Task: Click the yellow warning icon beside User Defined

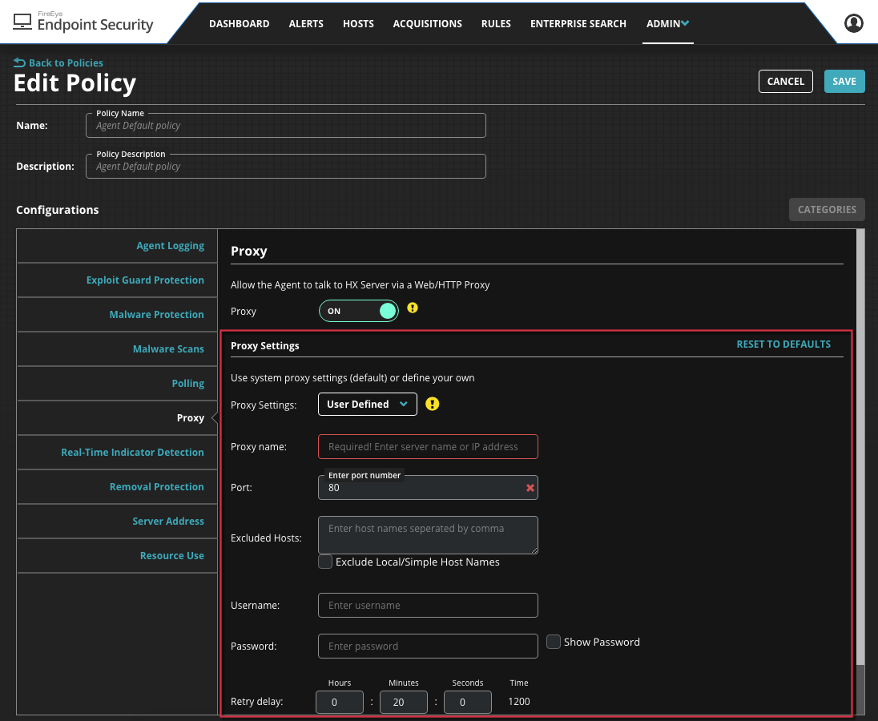Action: 432,404
